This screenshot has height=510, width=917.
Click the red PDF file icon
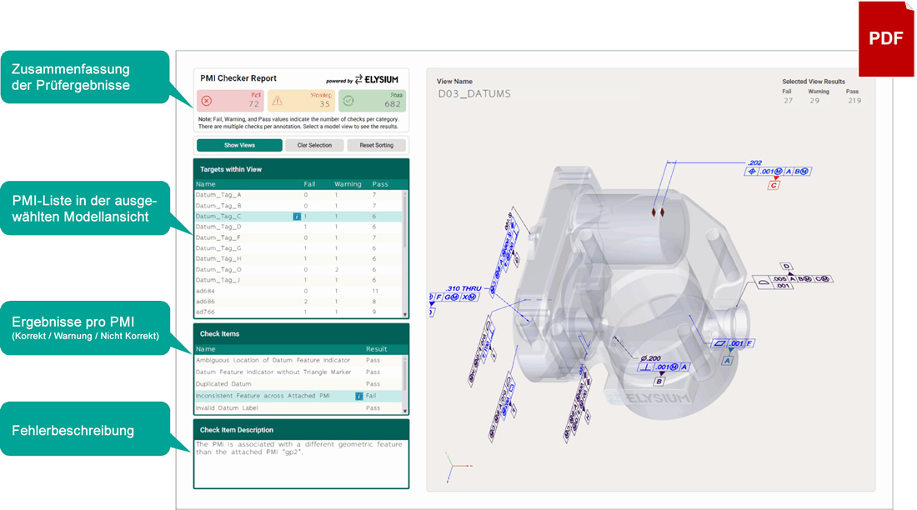tap(885, 38)
